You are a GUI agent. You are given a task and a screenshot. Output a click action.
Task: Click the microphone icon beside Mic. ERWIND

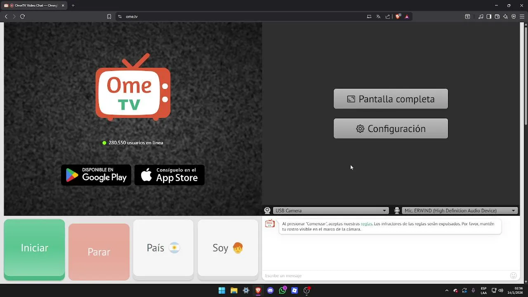tap(397, 210)
